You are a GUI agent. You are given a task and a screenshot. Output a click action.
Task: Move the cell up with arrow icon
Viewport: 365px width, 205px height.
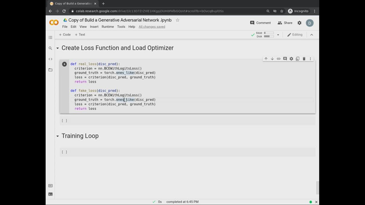(x=266, y=59)
